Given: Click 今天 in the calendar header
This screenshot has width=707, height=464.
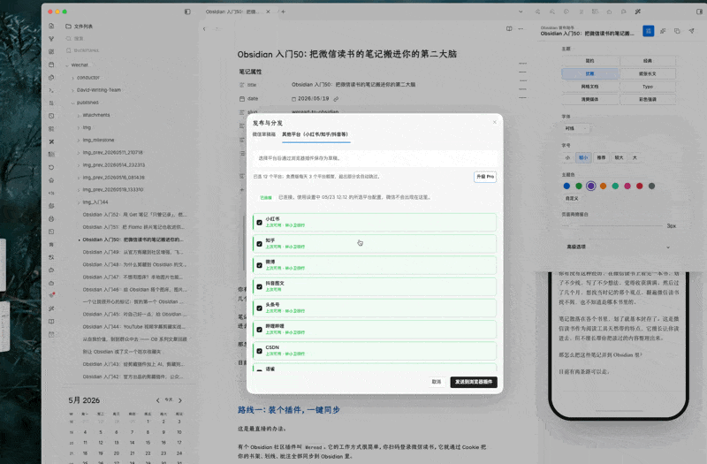Looking at the screenshot, I should [169, 400].
